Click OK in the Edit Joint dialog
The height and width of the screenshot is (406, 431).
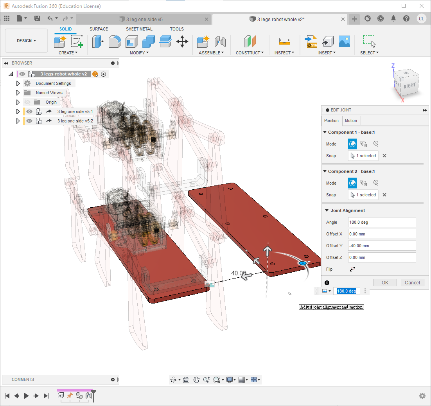click(385, 282)
